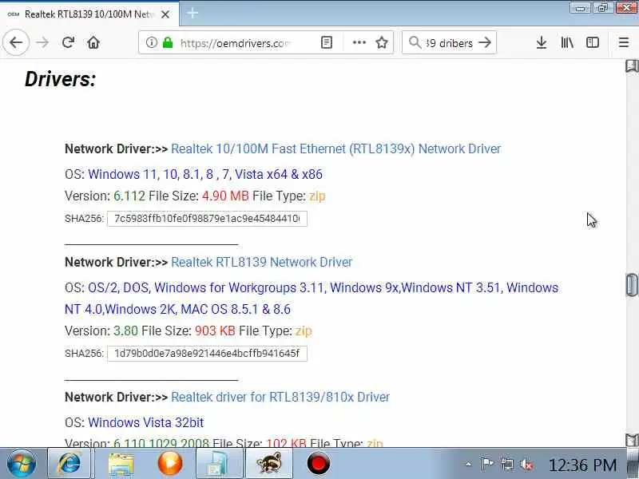Close the Realtek RTL8139 tab
The image size is (639, 479).
pos(165,14)
